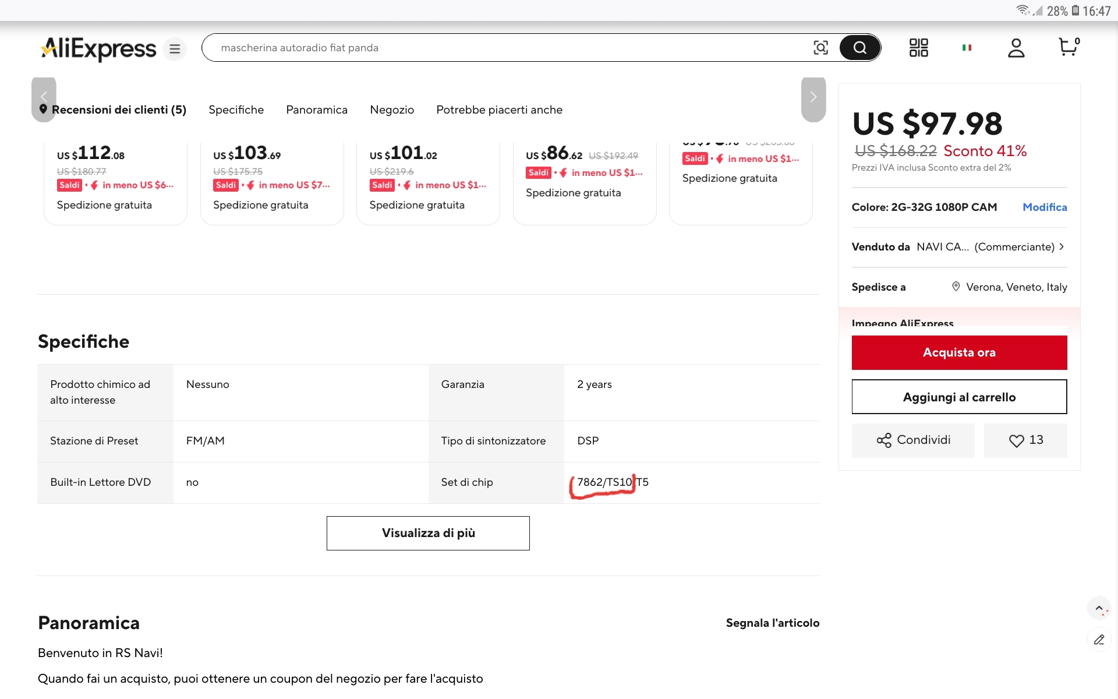Click Saldi badge on US $112.08 card
The image size is (1118, 699).
(69, 185)
